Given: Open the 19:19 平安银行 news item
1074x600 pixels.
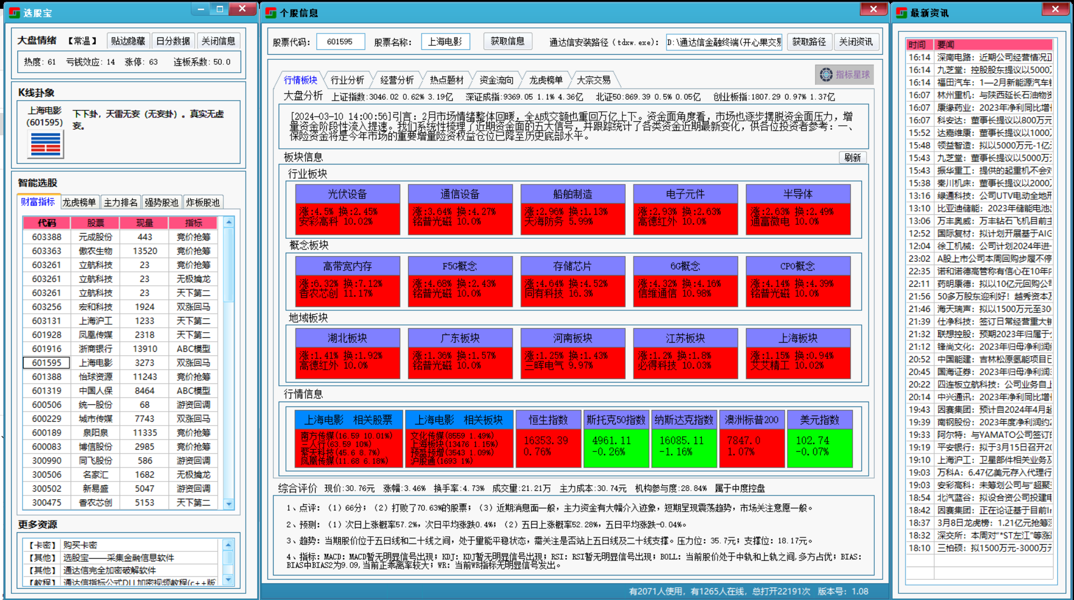Looking at the screenshot, I should click(979, 447).
